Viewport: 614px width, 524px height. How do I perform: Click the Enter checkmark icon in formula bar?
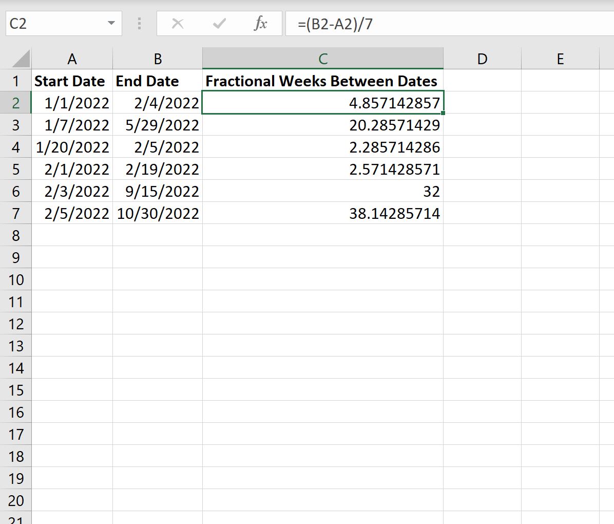click(x=219, y=23)
